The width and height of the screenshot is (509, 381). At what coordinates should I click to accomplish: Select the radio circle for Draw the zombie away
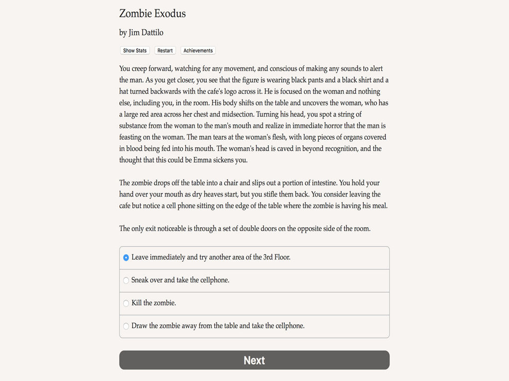point(126,326)
